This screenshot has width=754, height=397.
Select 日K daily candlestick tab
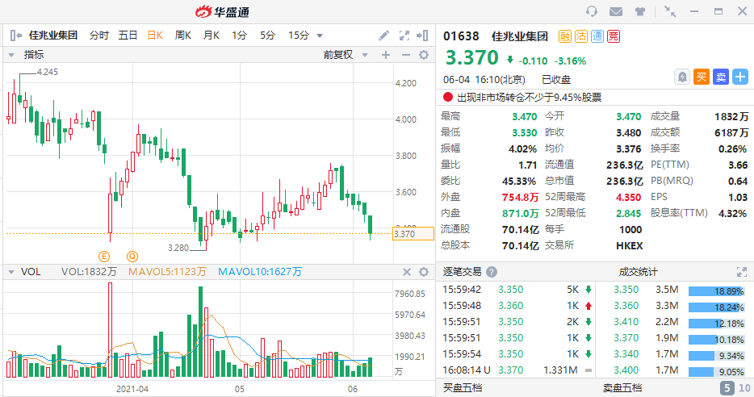coord(155,35)
